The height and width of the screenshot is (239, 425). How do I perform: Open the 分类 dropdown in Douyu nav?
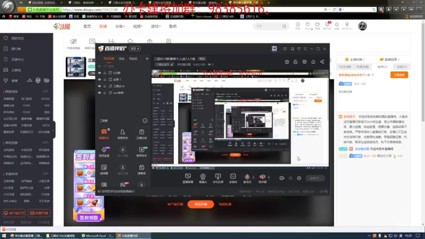pos(120,26)
